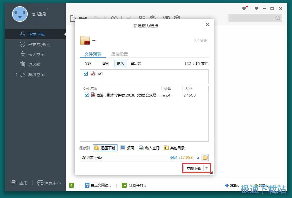Open the 自定义限速 speed limit menu
Viewport: 292px width, 198px height.
(x=98, y=185)
